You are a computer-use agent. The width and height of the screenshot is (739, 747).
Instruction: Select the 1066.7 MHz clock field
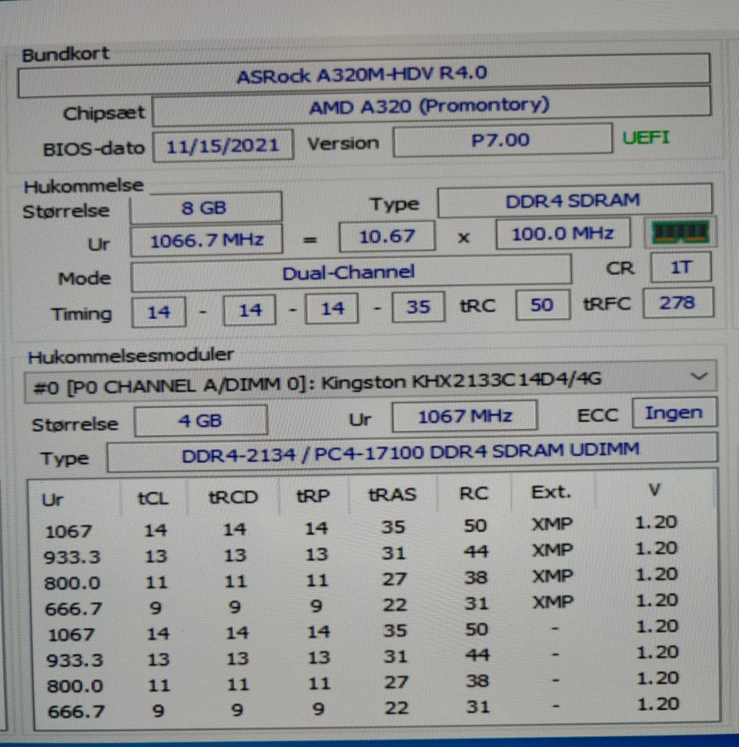(206, 240)
